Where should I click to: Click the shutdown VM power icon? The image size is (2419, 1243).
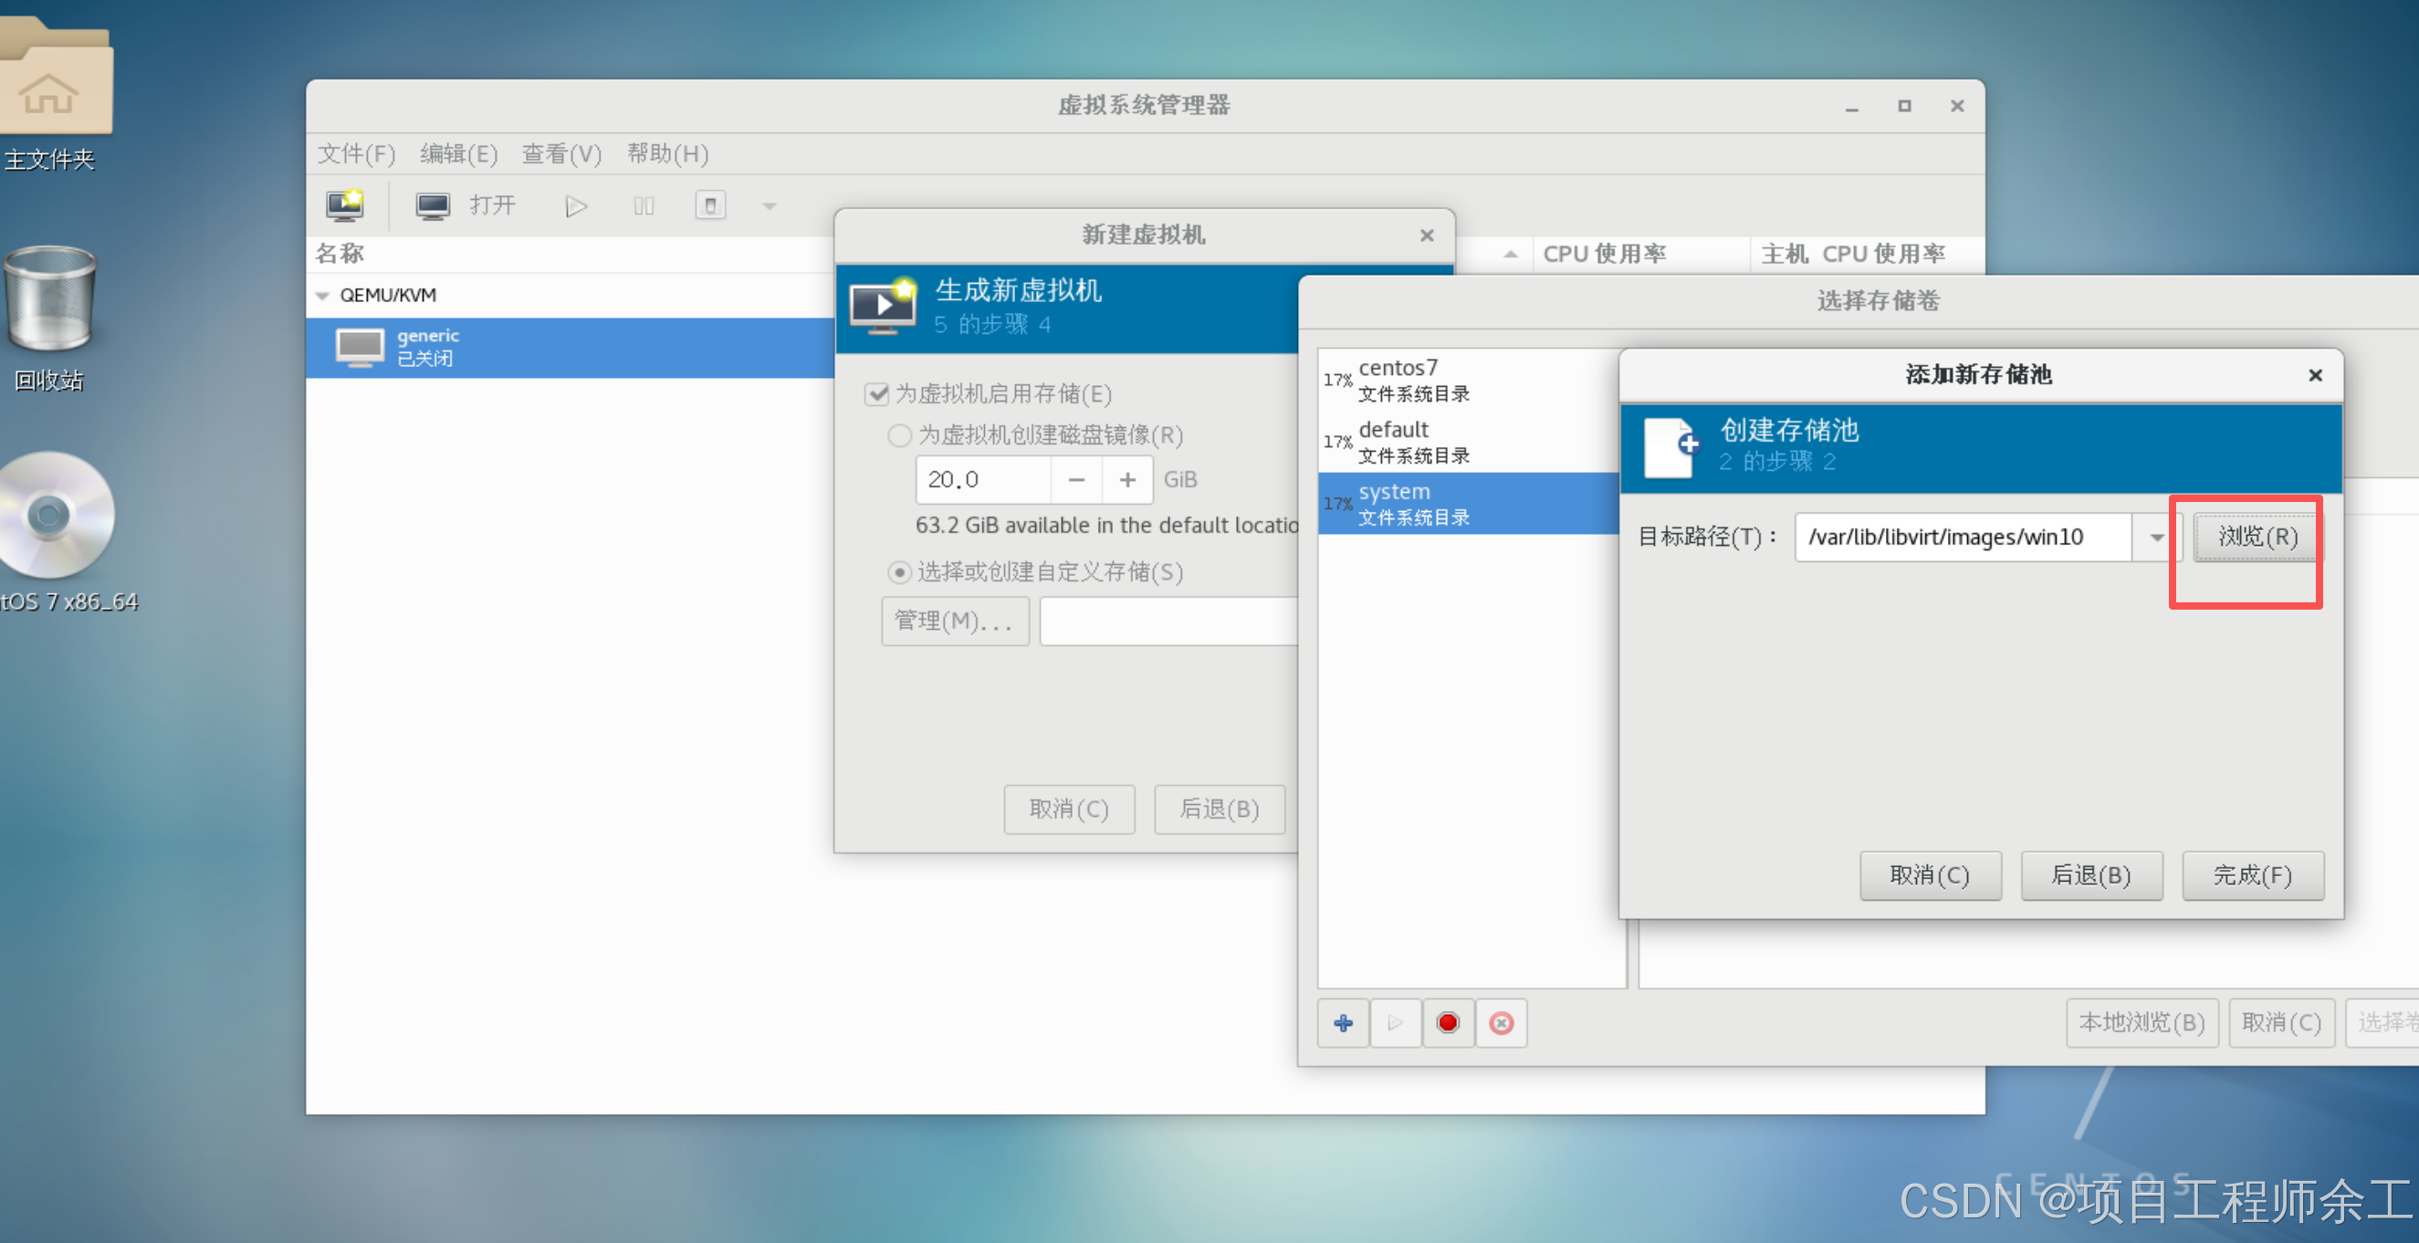(711, 205)
